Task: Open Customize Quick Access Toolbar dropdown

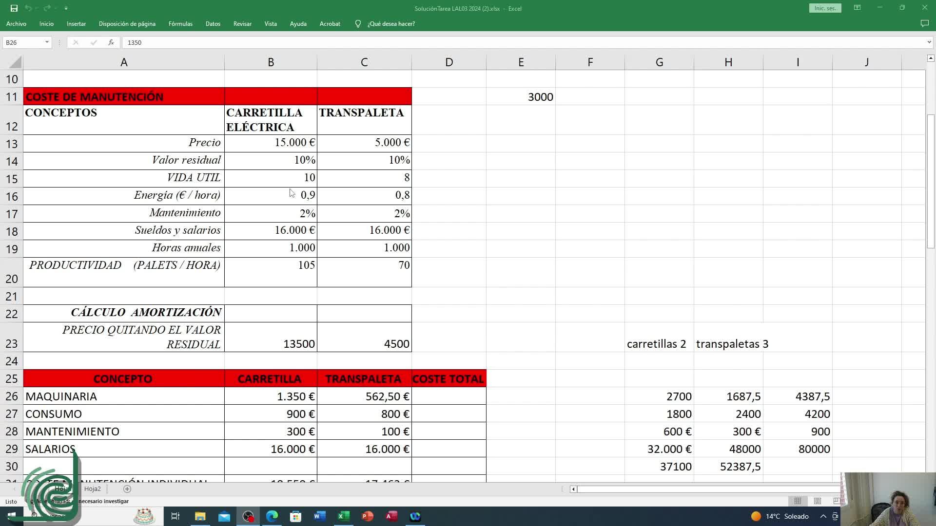Action: (x=66, y=8)
